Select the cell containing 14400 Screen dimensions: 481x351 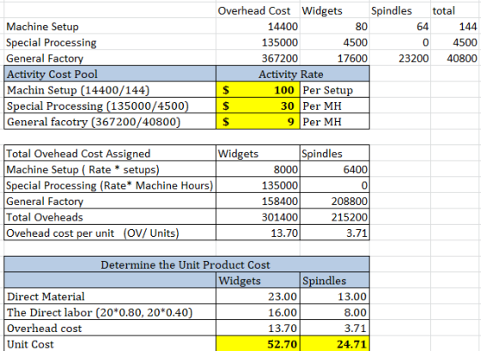coord(258,27)
